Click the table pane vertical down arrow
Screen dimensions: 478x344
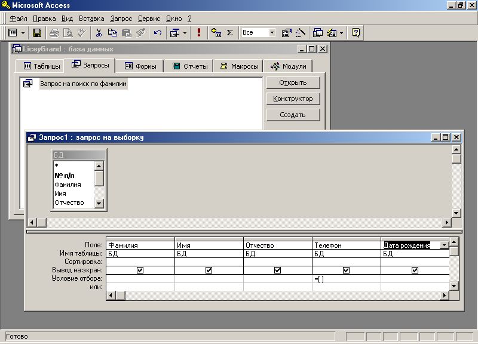(456, 213)
